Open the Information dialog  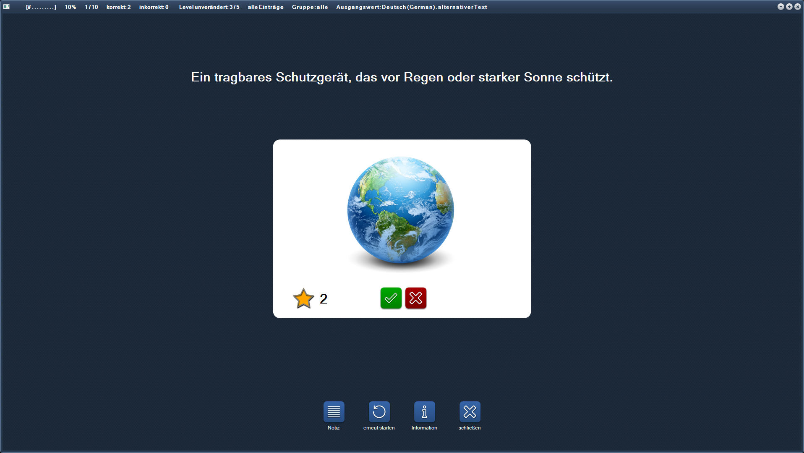tap(425, 412)
